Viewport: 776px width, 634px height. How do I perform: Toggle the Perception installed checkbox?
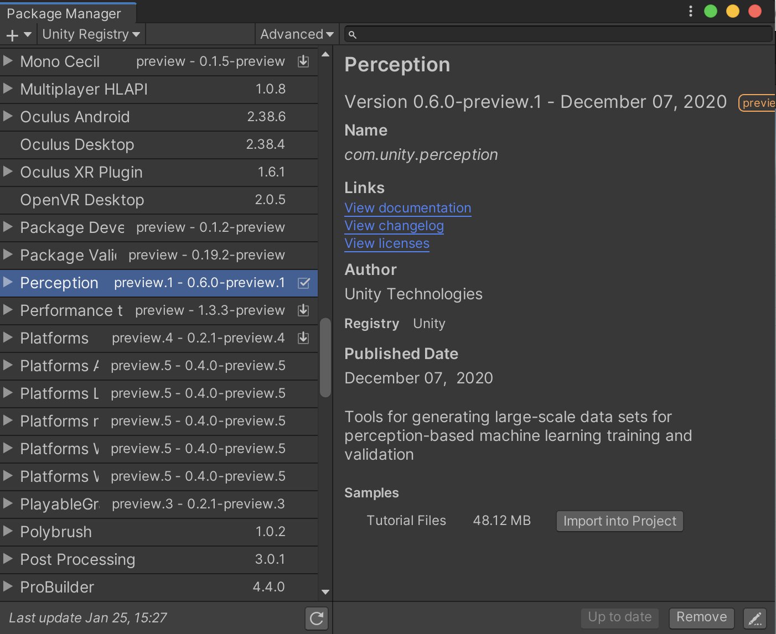303,283
